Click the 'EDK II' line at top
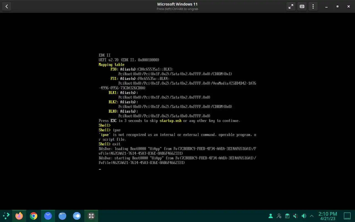Screen dimensions: 355x222 click(x=105, y=55)
